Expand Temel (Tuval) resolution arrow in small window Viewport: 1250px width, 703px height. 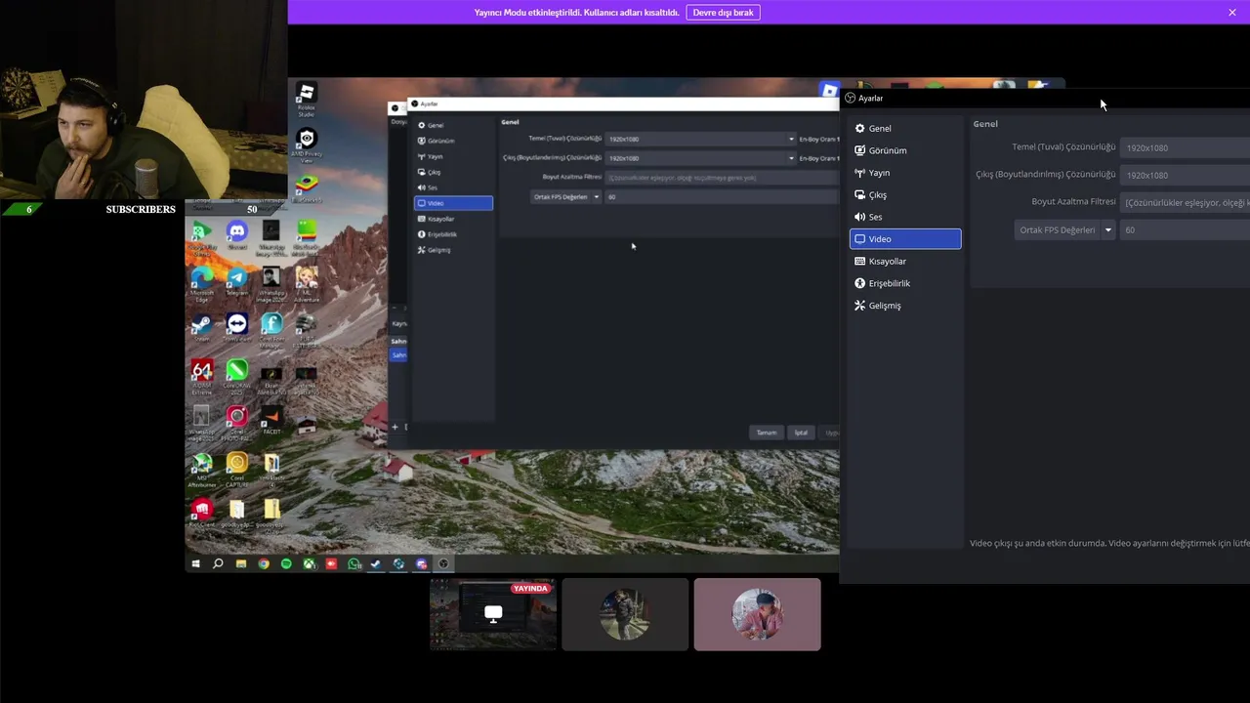(791, 139)
